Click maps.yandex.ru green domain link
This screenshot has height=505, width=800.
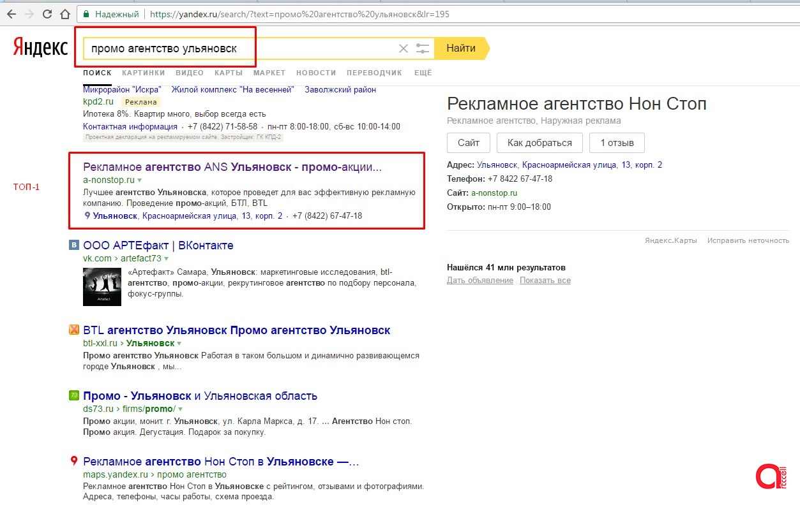click(116, 475)
